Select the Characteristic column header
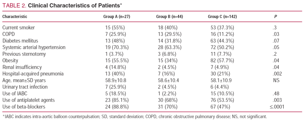 pos(15,17)
